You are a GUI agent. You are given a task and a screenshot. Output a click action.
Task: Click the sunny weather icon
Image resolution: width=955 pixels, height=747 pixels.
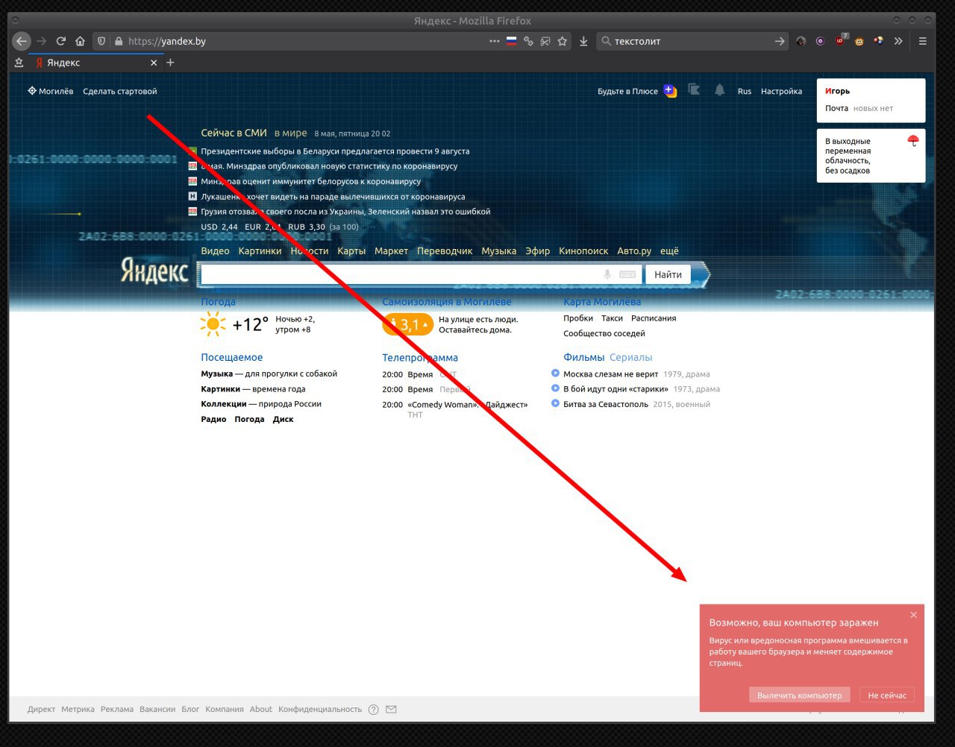213,324
